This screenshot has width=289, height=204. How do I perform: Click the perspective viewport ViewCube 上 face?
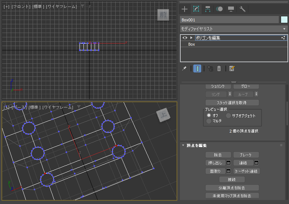tap(163, 115)
